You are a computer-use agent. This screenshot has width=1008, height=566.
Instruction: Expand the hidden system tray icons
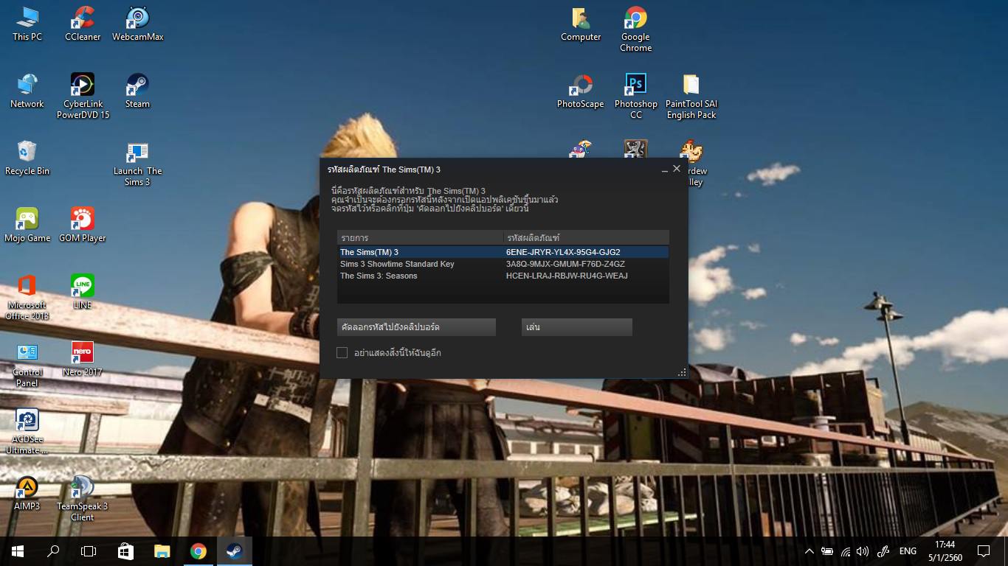(809, 551)
